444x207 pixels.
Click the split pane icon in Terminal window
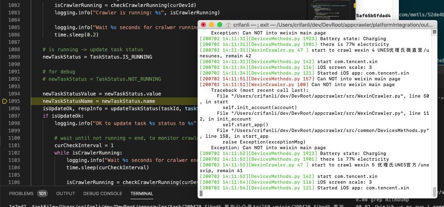click(435, 32)
